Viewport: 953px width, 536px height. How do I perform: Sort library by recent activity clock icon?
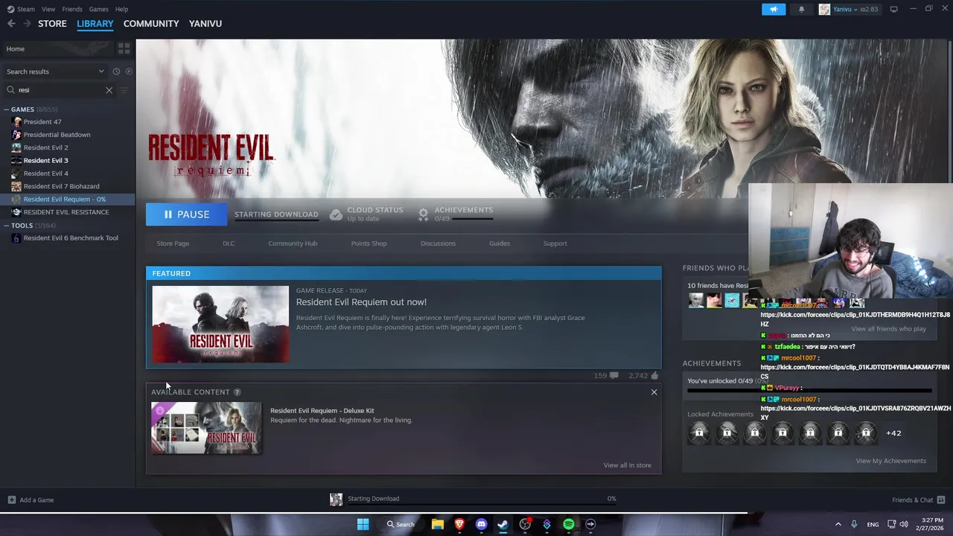[116, 71]
